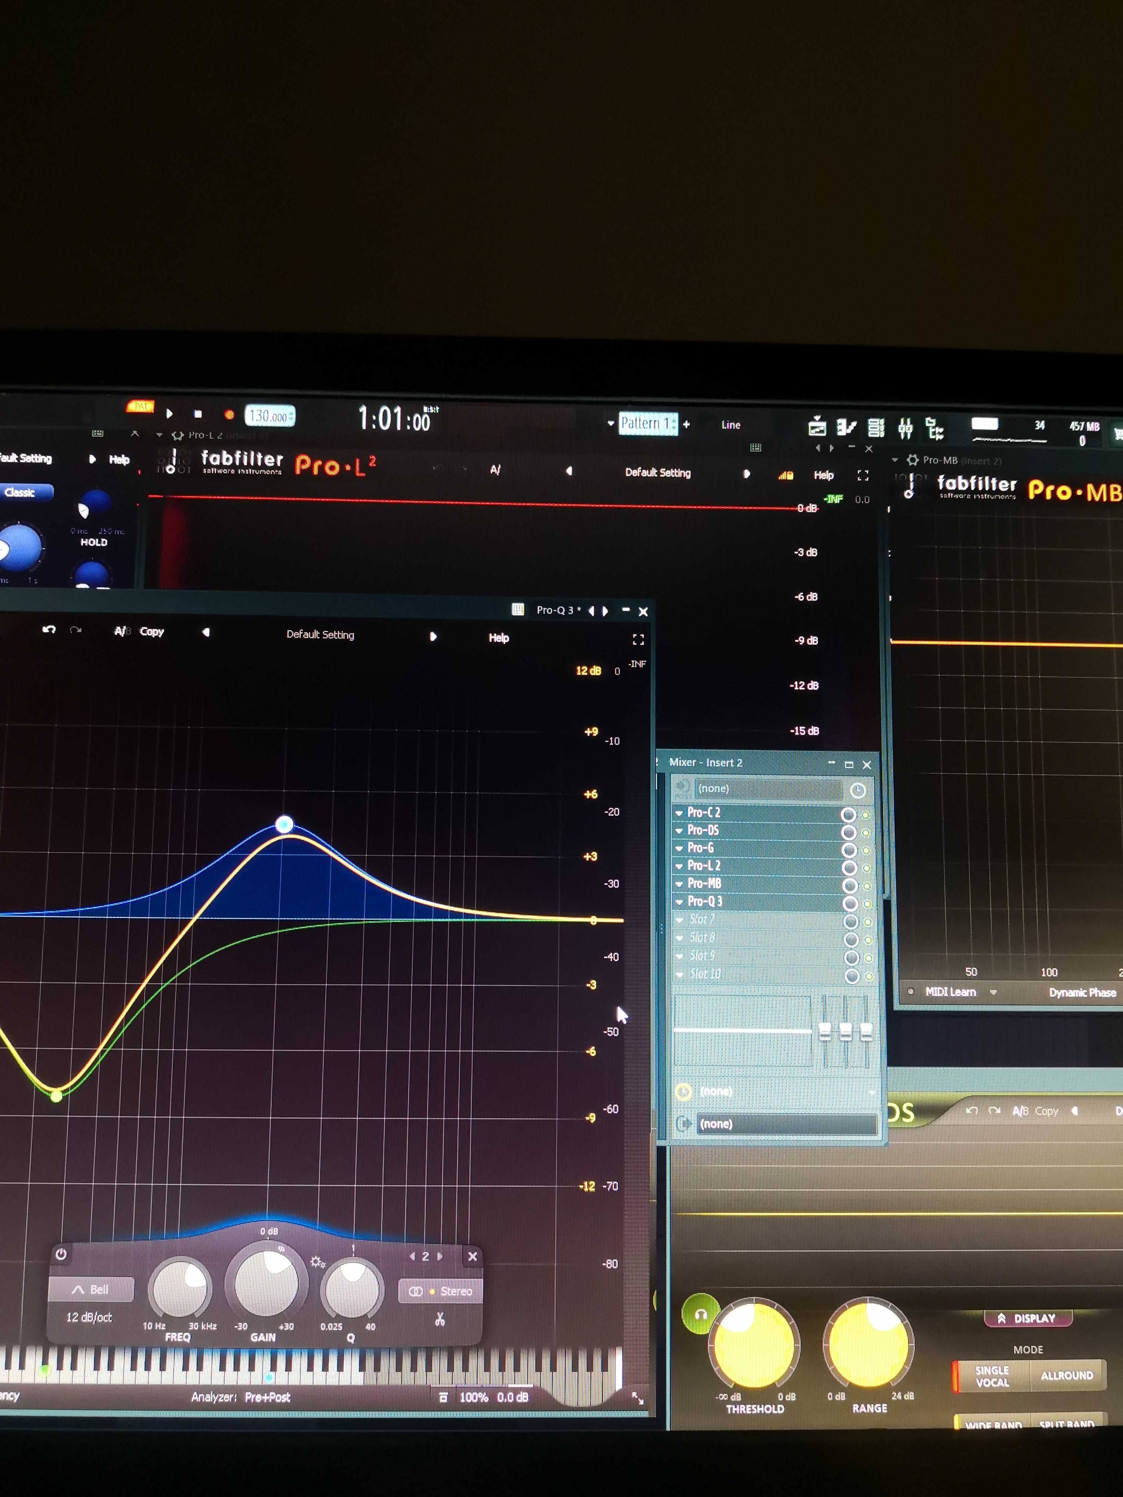The image size is (1123, 1497).
Task: Open Pro-L 2 Default Setting preset menu
Action: coord(658,472)
